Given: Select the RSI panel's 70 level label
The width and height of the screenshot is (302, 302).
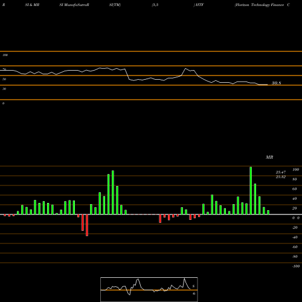Looking at the screenshot, I should tap(4, 69).
